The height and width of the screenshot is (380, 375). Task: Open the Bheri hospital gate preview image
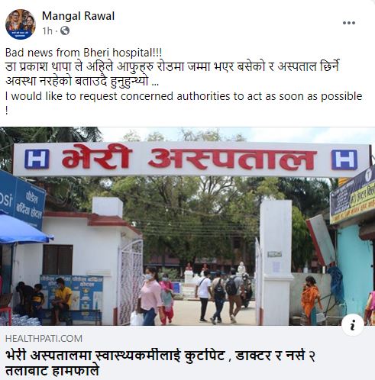(187, 226)
